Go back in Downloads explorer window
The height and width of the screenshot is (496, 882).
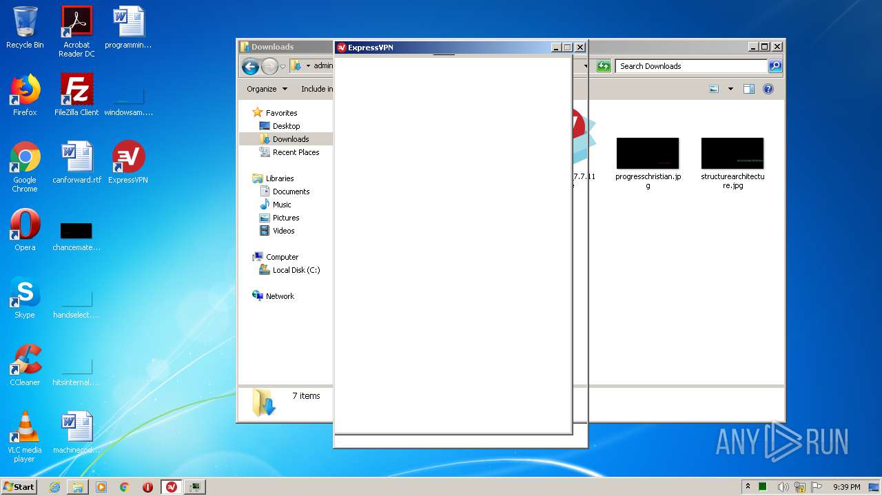coord(250,66)
